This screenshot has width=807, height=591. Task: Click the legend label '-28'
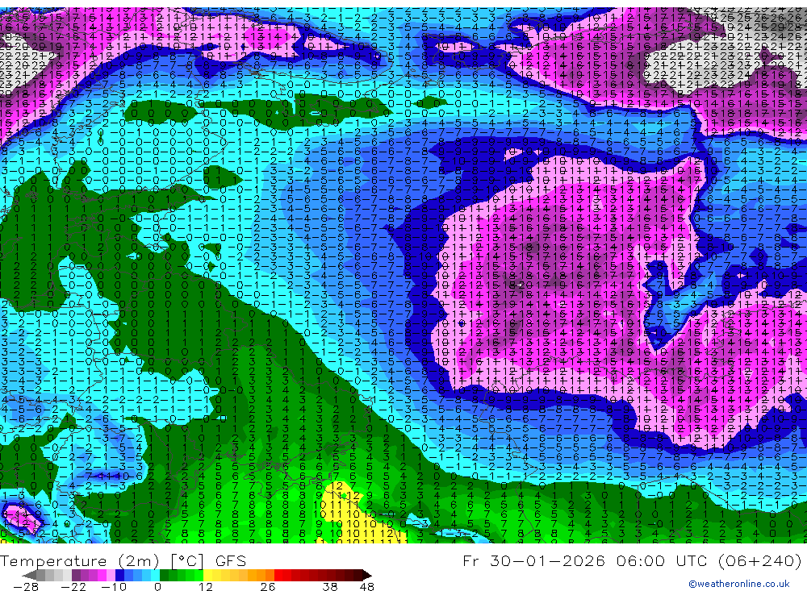pyautogui.click(x=26, y=587)
